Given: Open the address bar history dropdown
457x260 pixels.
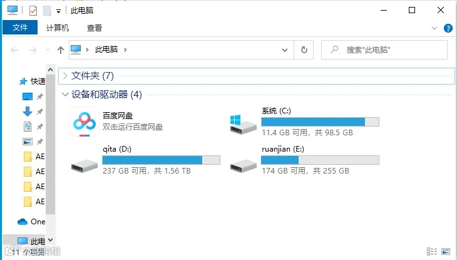Looking at the screenshot, I should click(x=285, y=50).
